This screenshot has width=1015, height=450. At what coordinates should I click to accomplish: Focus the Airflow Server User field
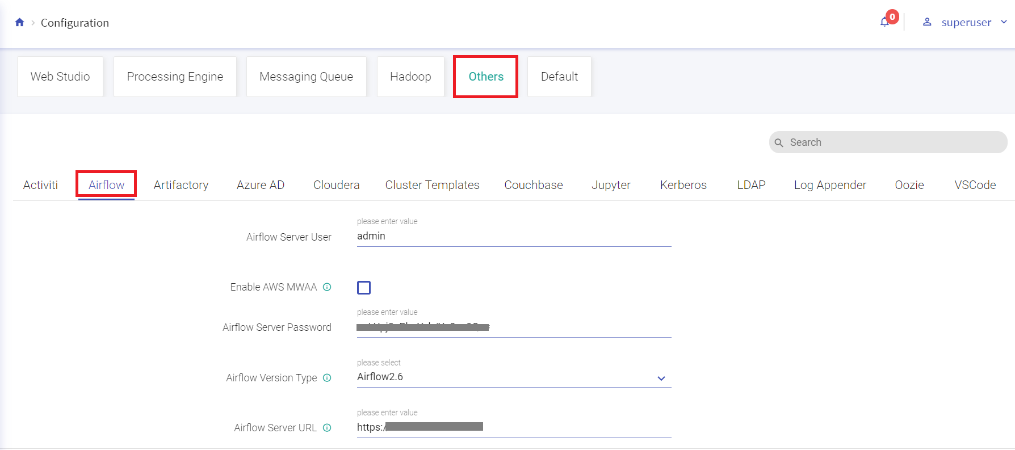coord(513,236)
